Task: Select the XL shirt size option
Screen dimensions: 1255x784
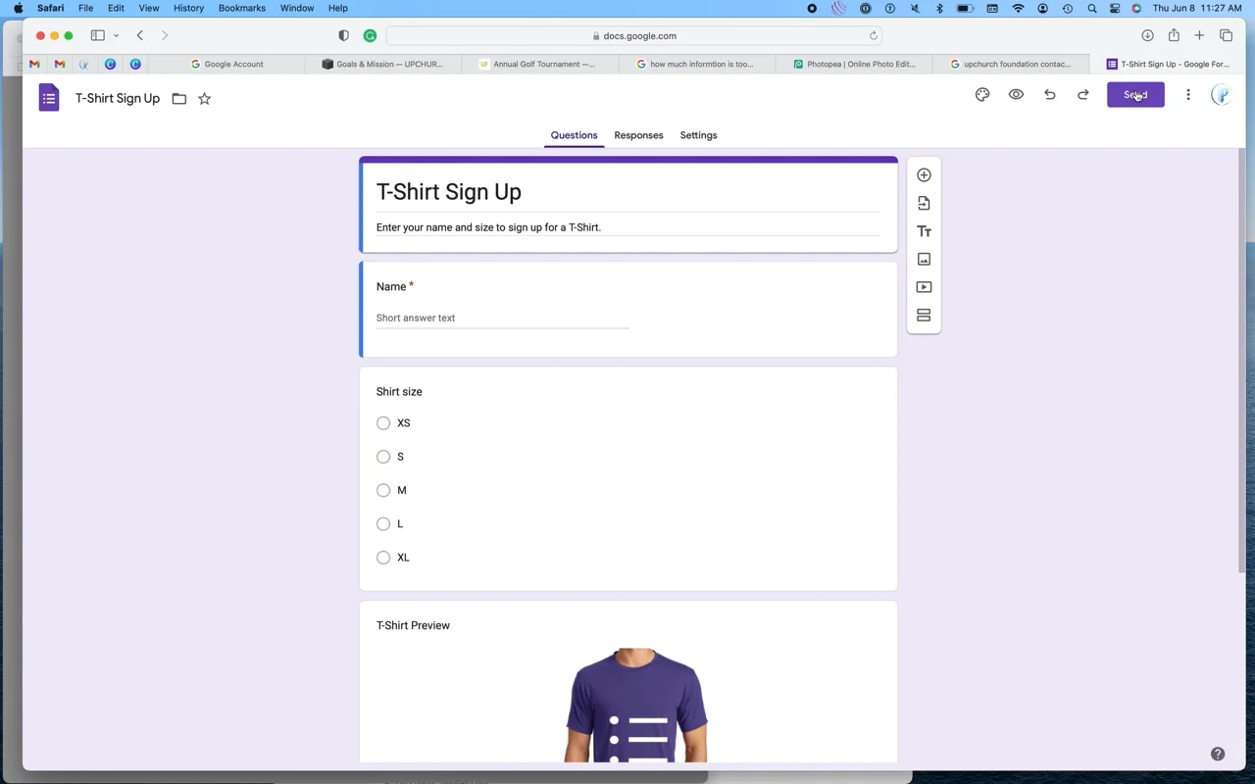Action: [383, 558]
